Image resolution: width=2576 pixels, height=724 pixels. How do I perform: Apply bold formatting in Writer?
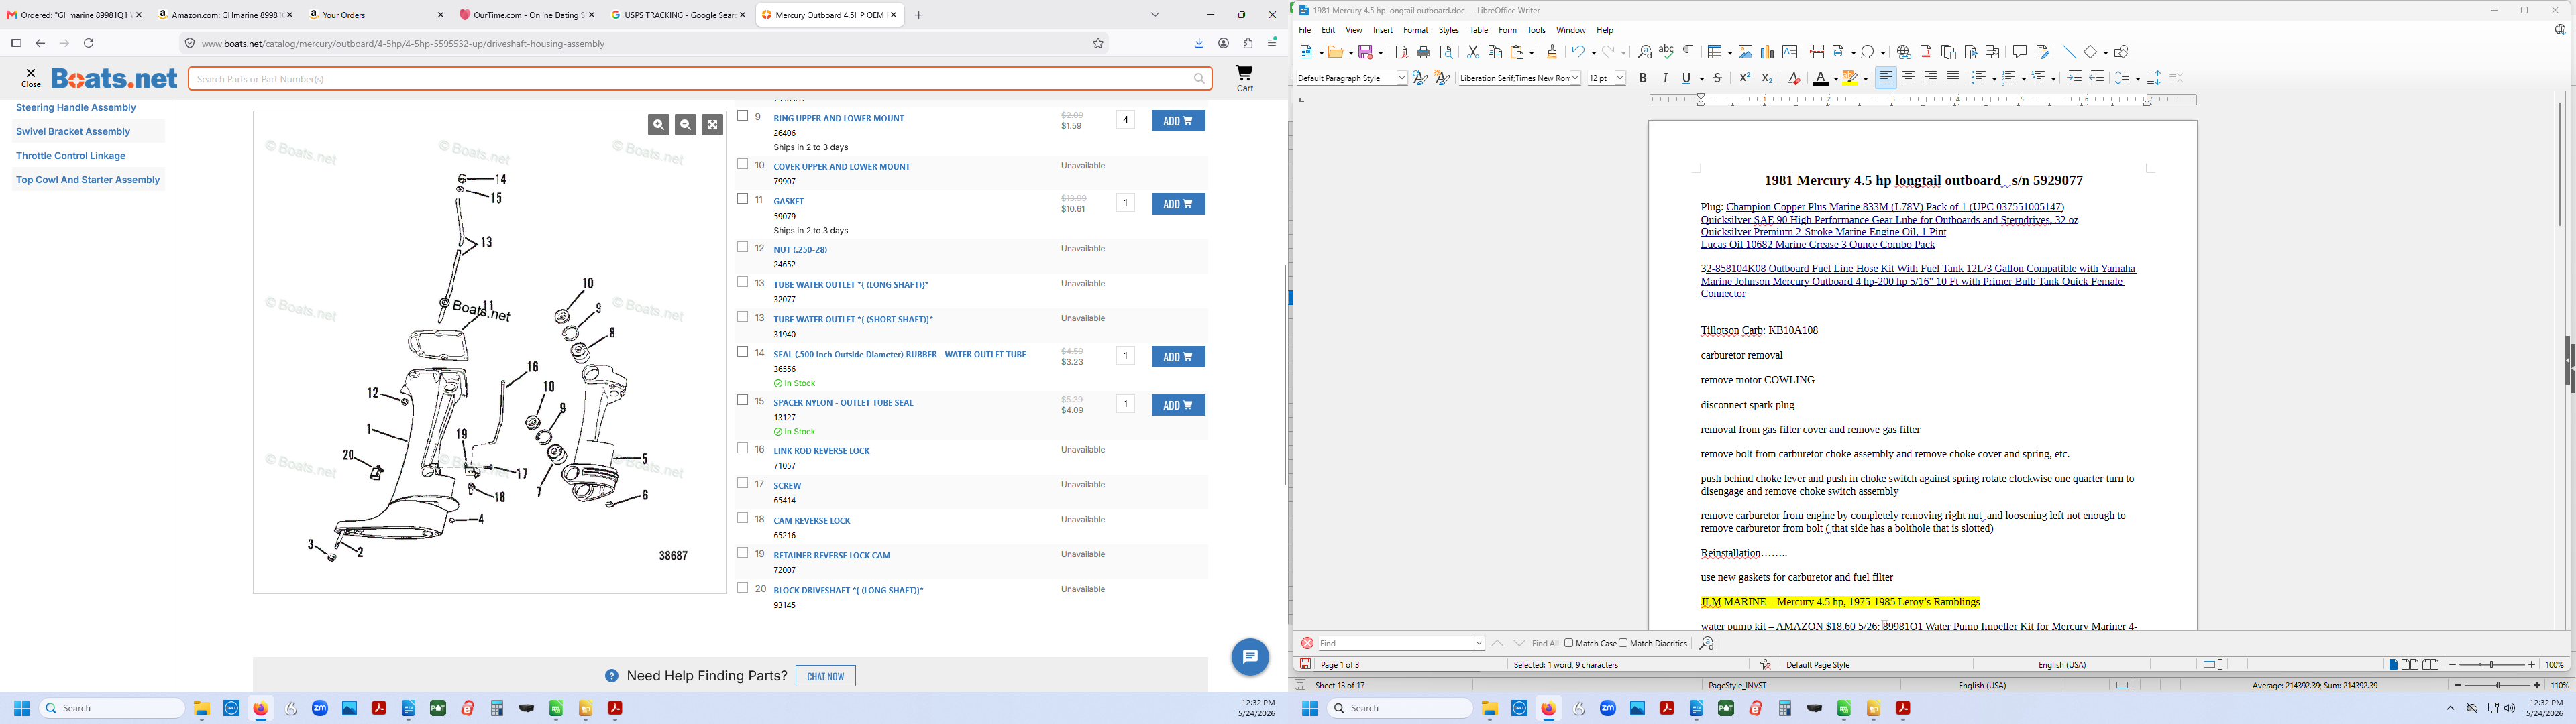[1642, 78]
